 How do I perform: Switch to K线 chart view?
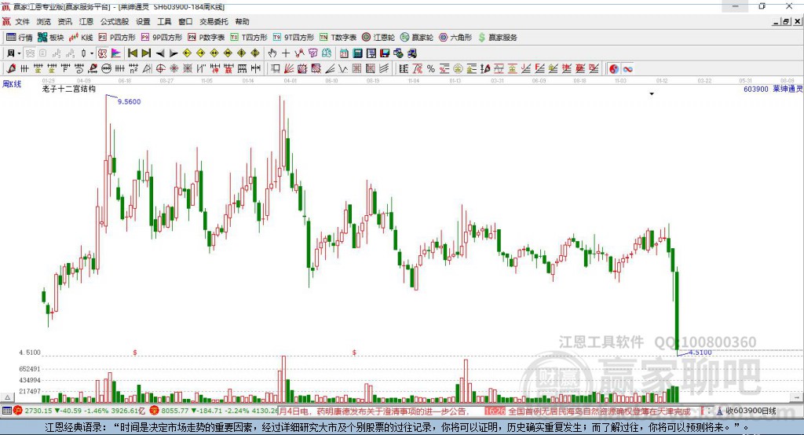(81, 38)
